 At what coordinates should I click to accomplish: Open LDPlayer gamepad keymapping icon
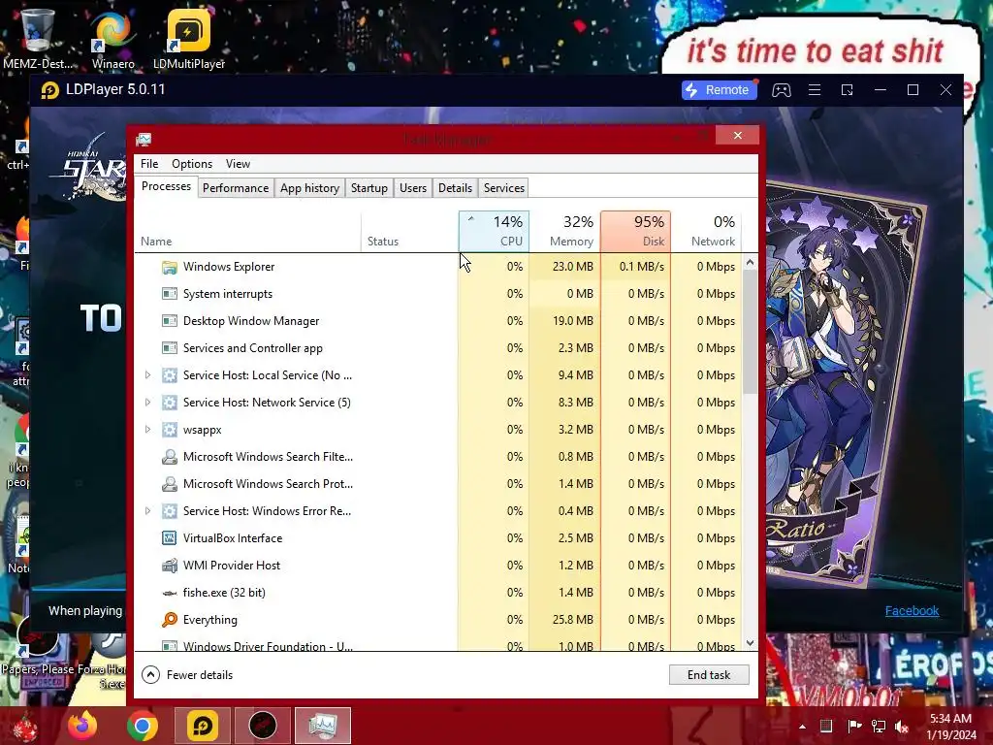[x=781, y=90]
